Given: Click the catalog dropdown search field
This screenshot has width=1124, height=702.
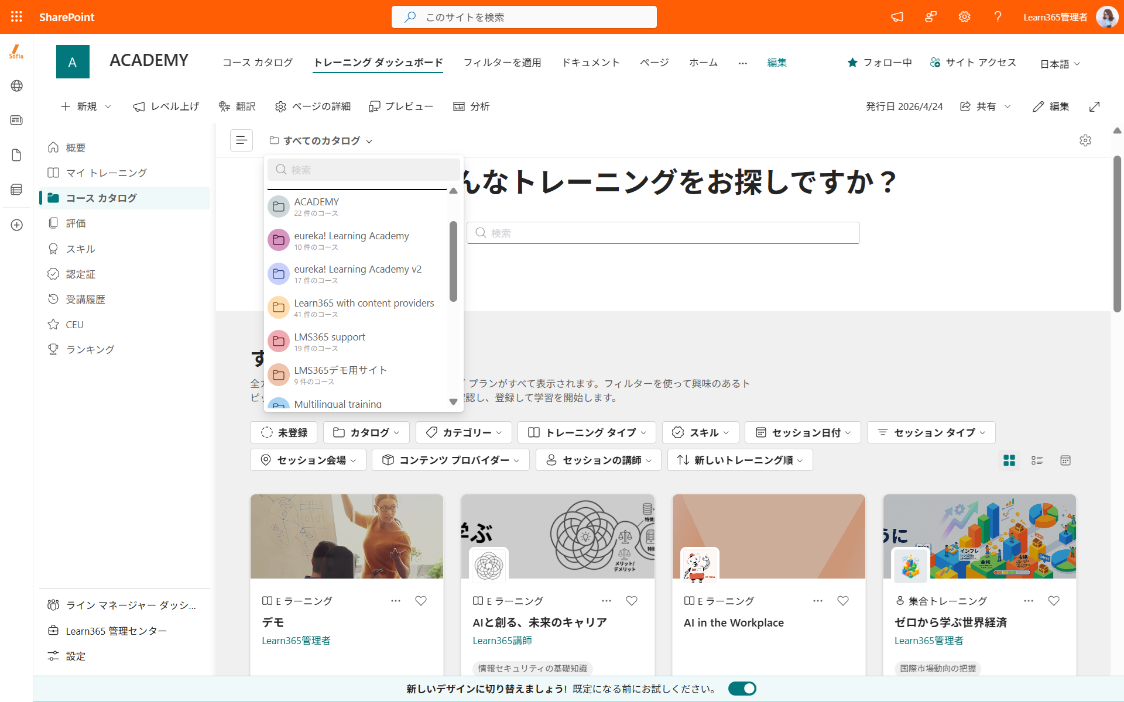Looking at the screenshot, I should (x=364, y=170).
